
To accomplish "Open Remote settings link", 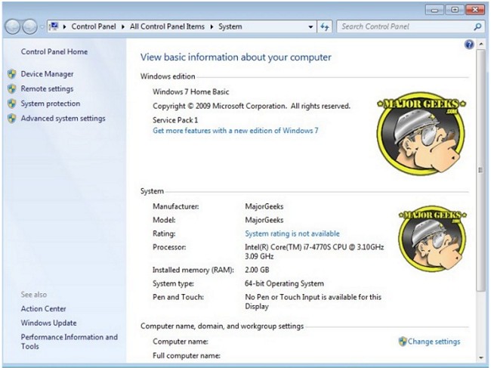I will (x=47, y=88).
